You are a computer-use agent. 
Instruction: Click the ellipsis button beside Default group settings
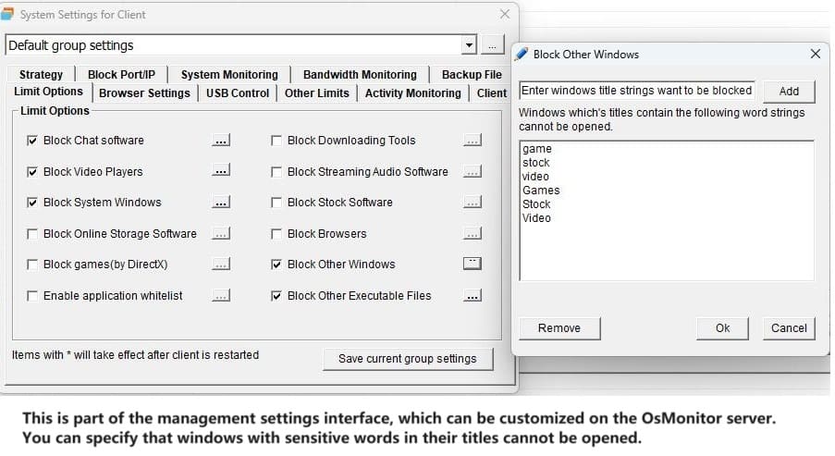click(x=493, y=45)
